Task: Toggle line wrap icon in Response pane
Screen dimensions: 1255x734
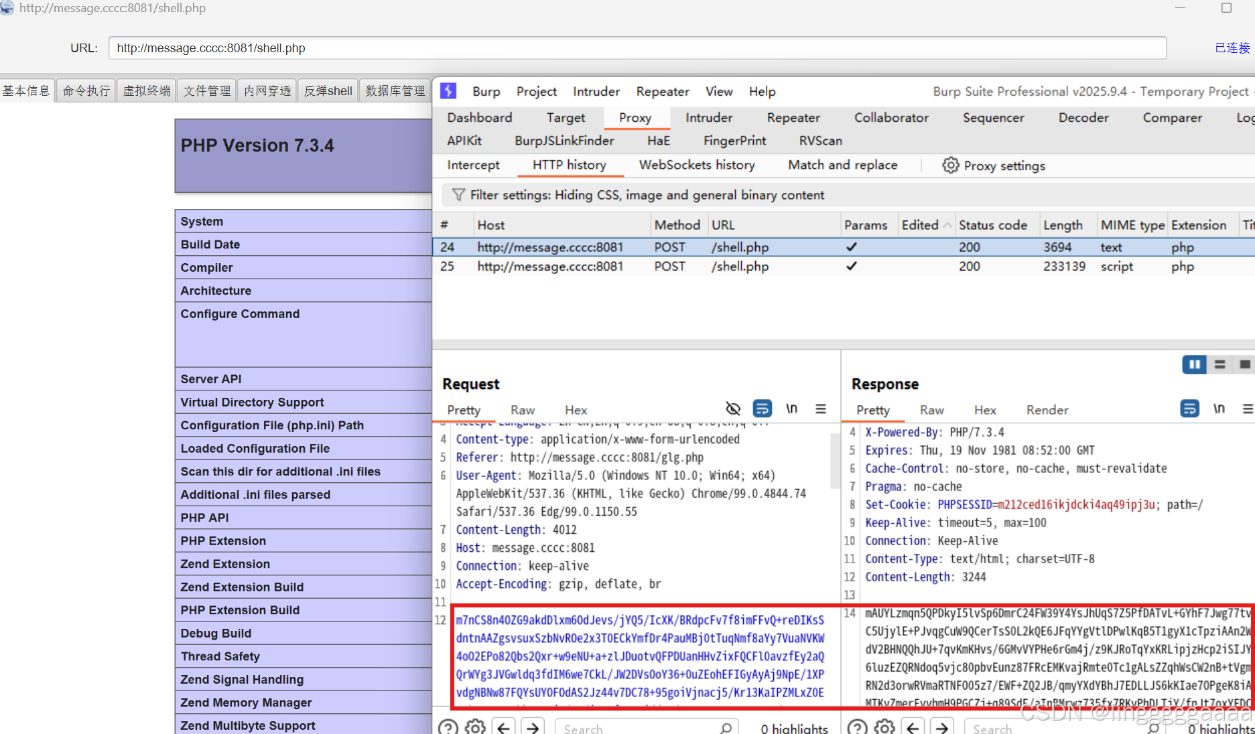Action: [1190, 409]
